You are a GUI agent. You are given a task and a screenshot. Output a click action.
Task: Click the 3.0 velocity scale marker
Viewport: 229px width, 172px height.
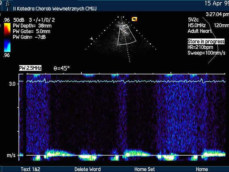click(12, 84)
